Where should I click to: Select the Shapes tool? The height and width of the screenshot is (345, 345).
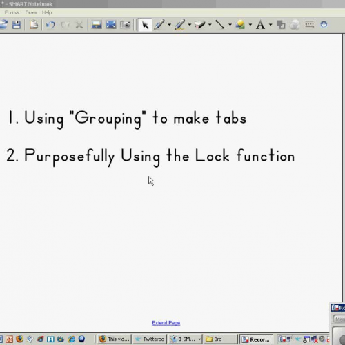240,25
